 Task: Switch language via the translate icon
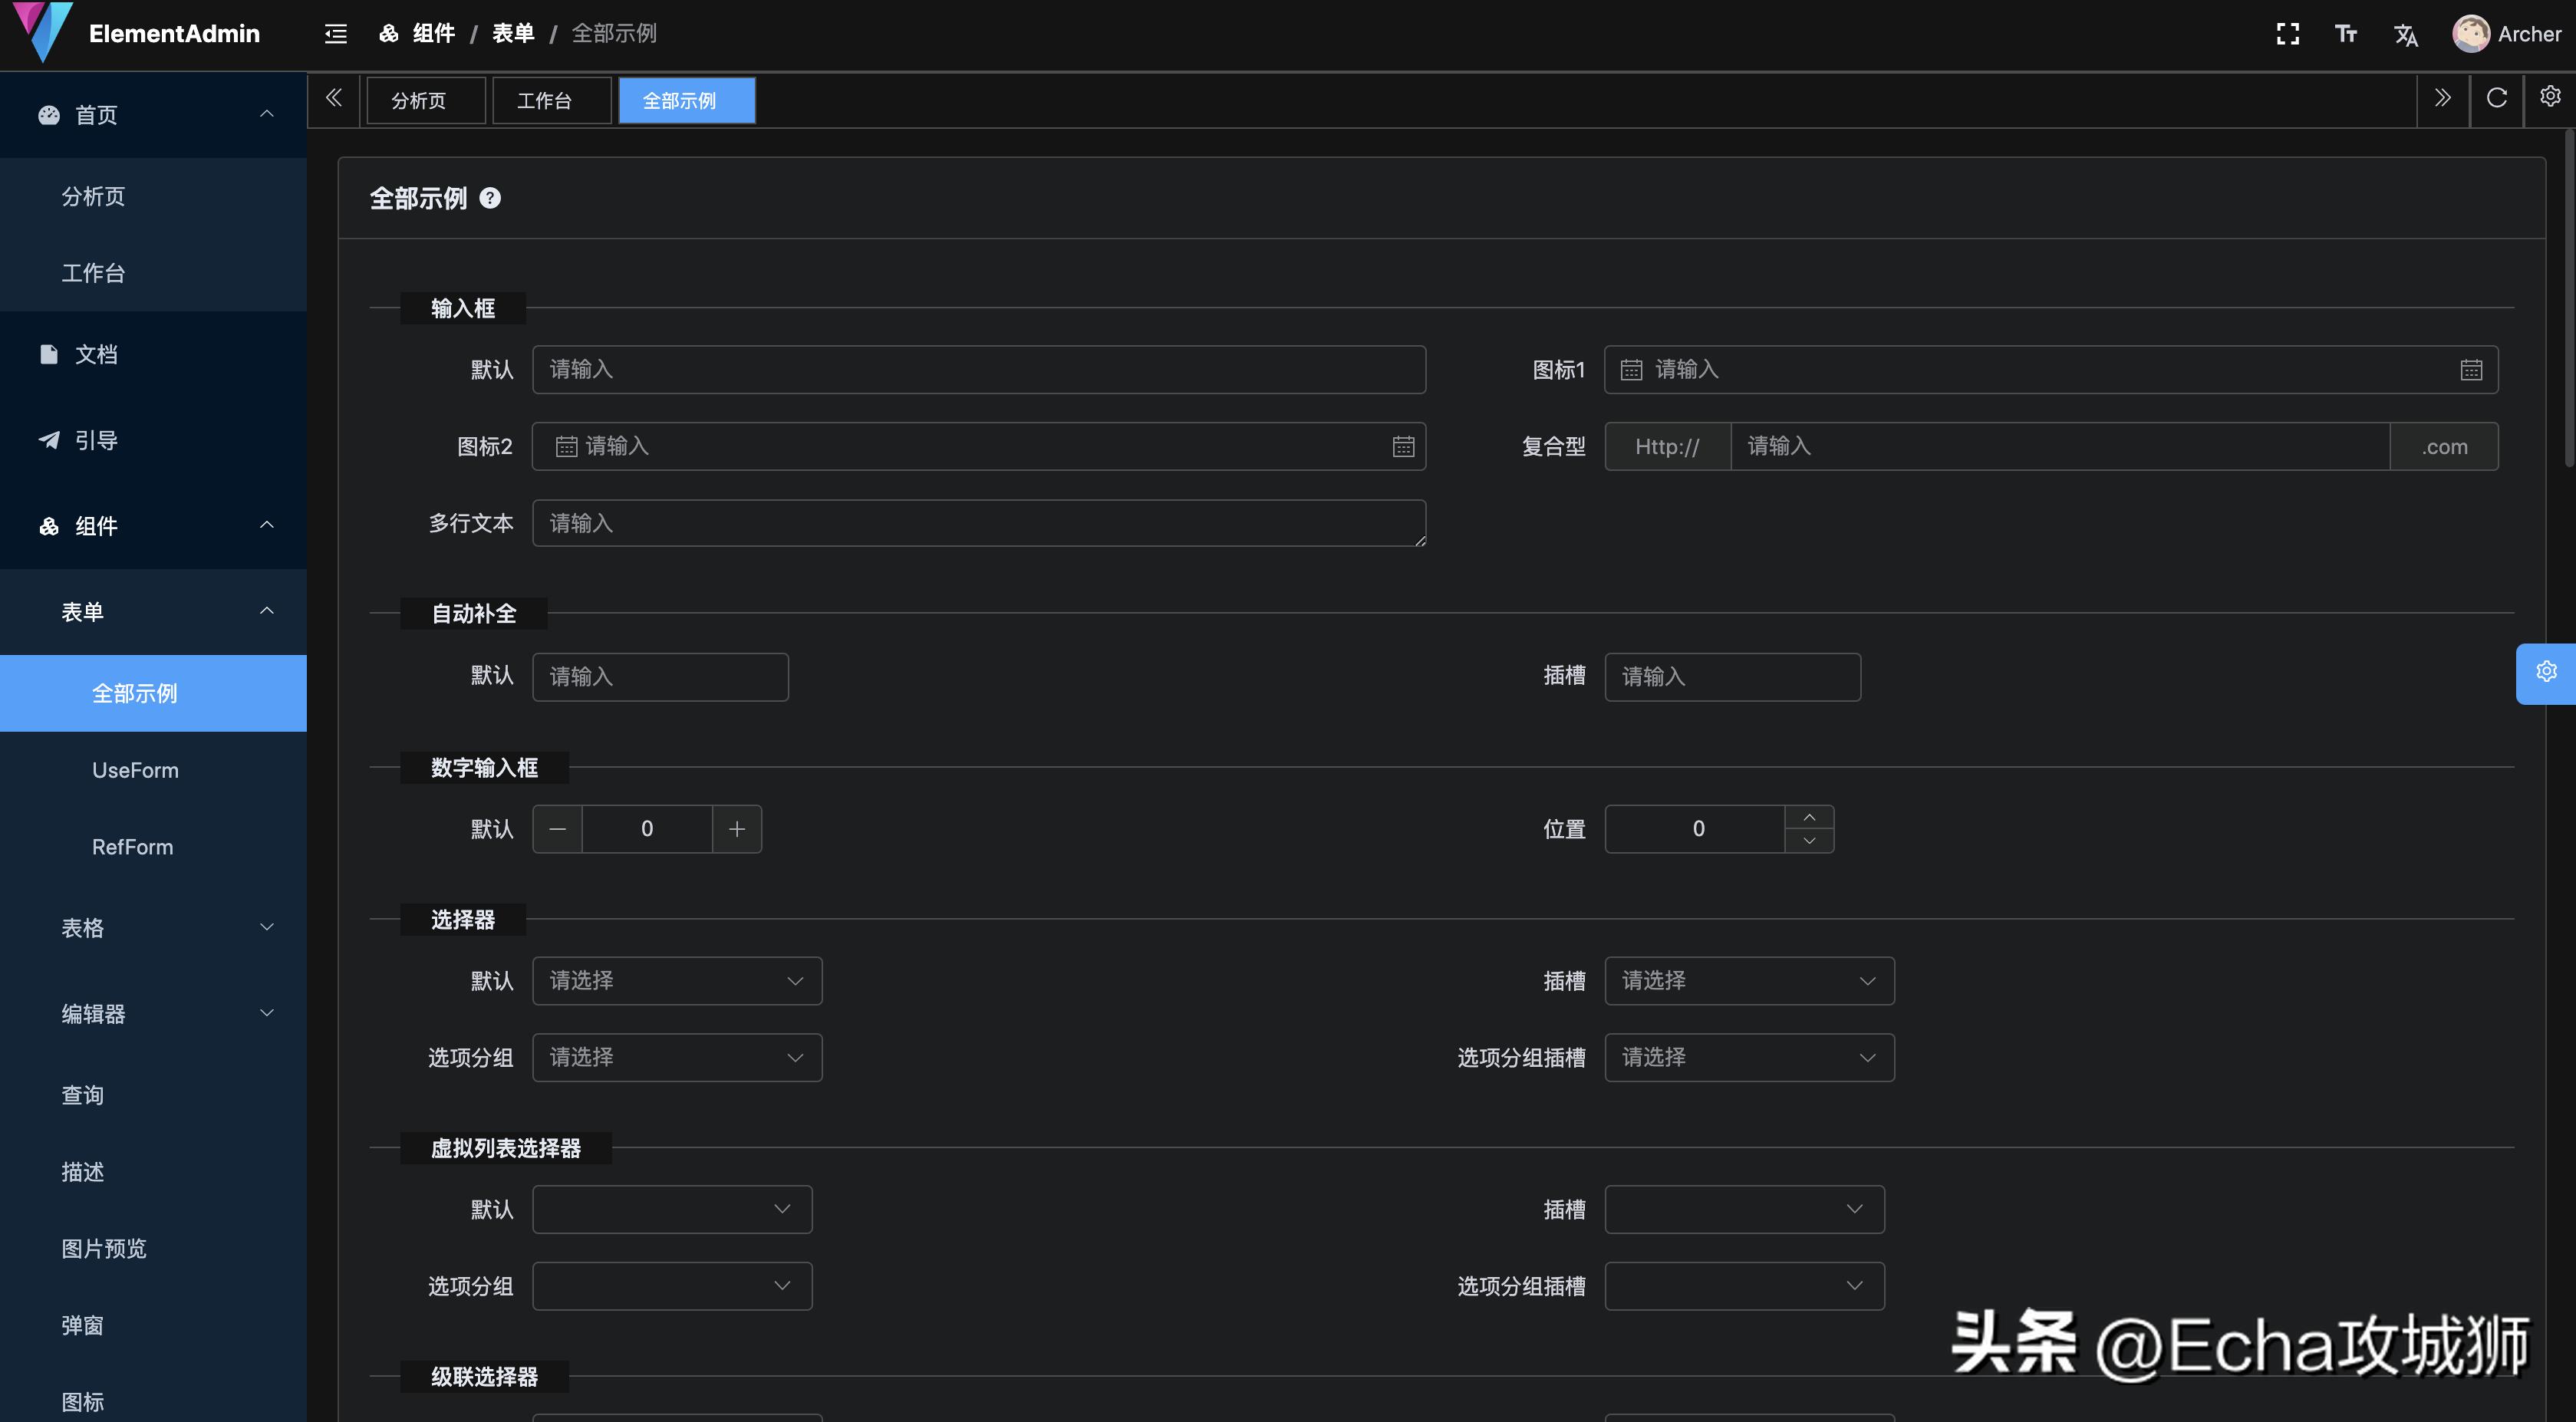coord(2406,33)
